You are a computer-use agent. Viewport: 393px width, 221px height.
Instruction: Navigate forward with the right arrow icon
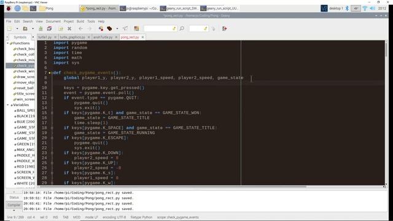[x=90, y=29]
